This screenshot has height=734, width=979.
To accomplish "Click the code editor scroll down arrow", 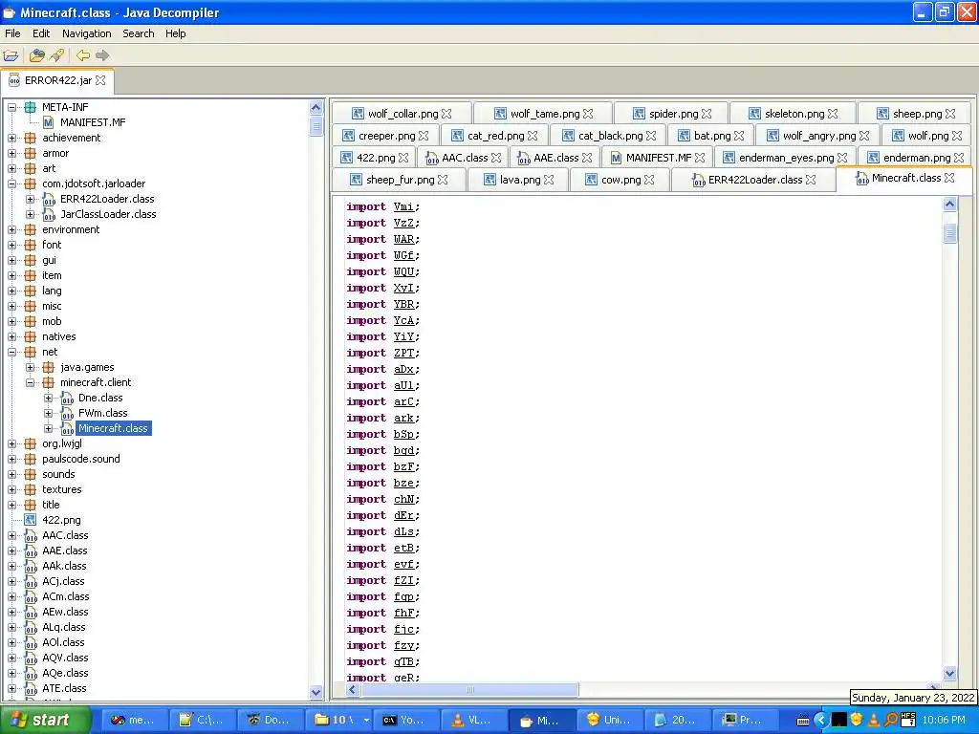I will [949, 673].
